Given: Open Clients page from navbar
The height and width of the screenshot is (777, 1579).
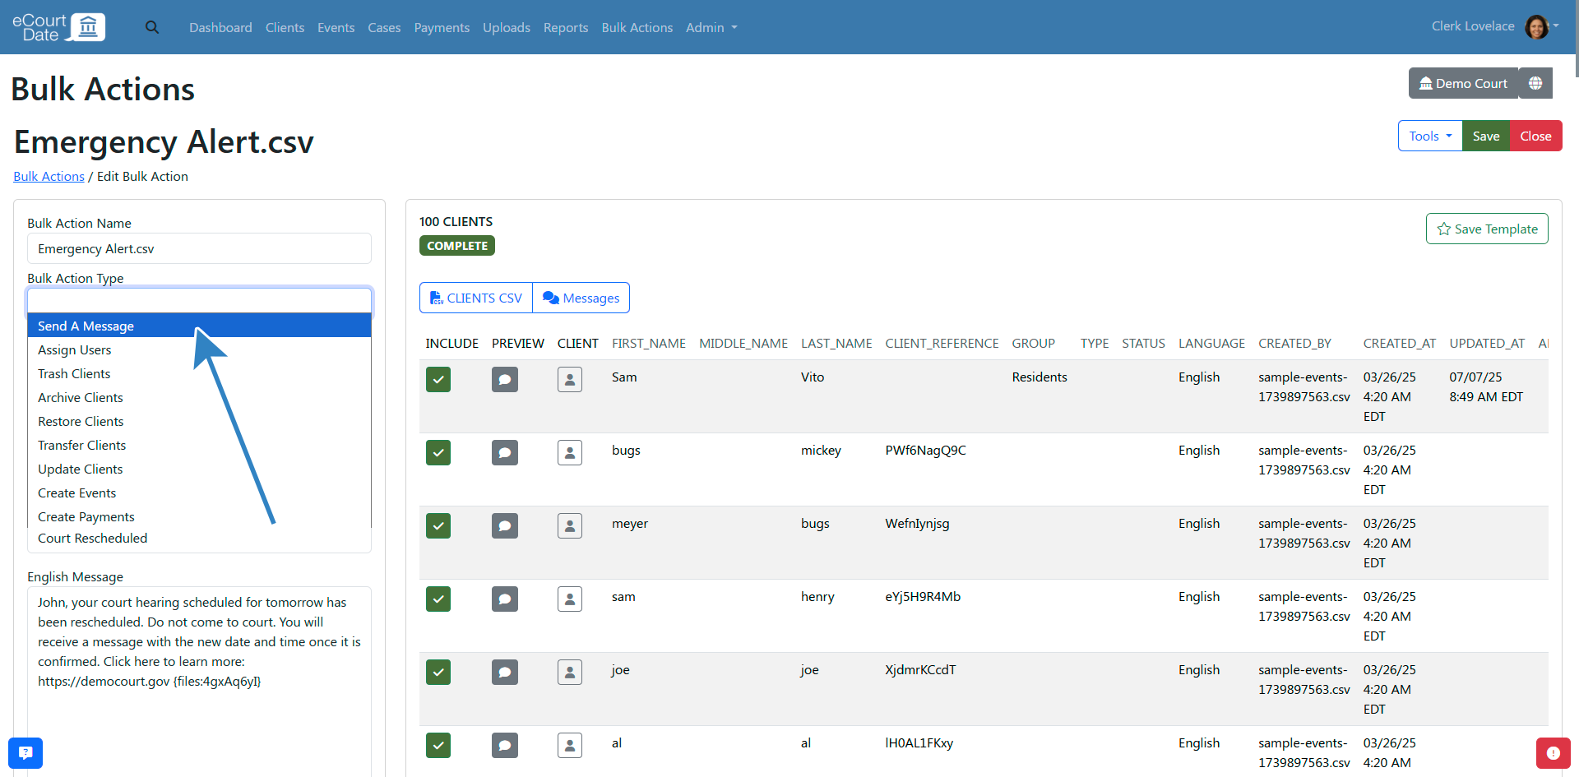Looking at the screenshot, I should coord(285,27).
